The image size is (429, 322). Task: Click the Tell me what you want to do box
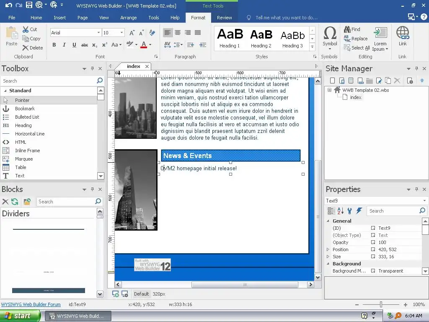pos(287,18)
